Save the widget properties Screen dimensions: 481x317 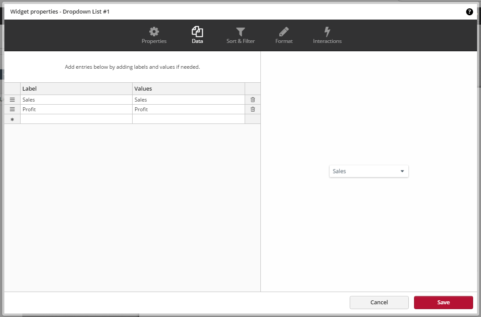click(443, 302)
